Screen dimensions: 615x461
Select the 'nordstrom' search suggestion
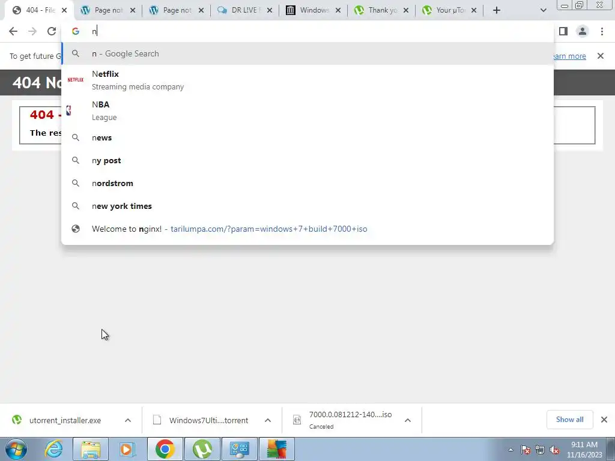click(x=307, y=183)
